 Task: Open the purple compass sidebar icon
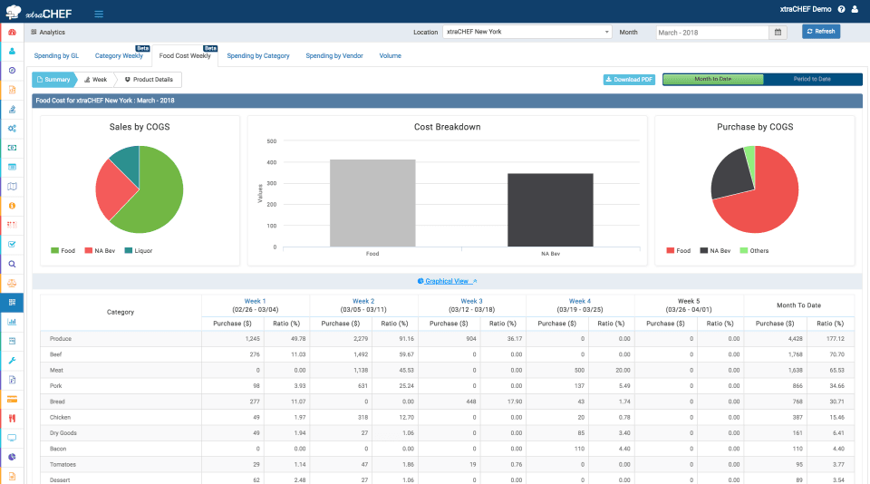click(12, 71)
